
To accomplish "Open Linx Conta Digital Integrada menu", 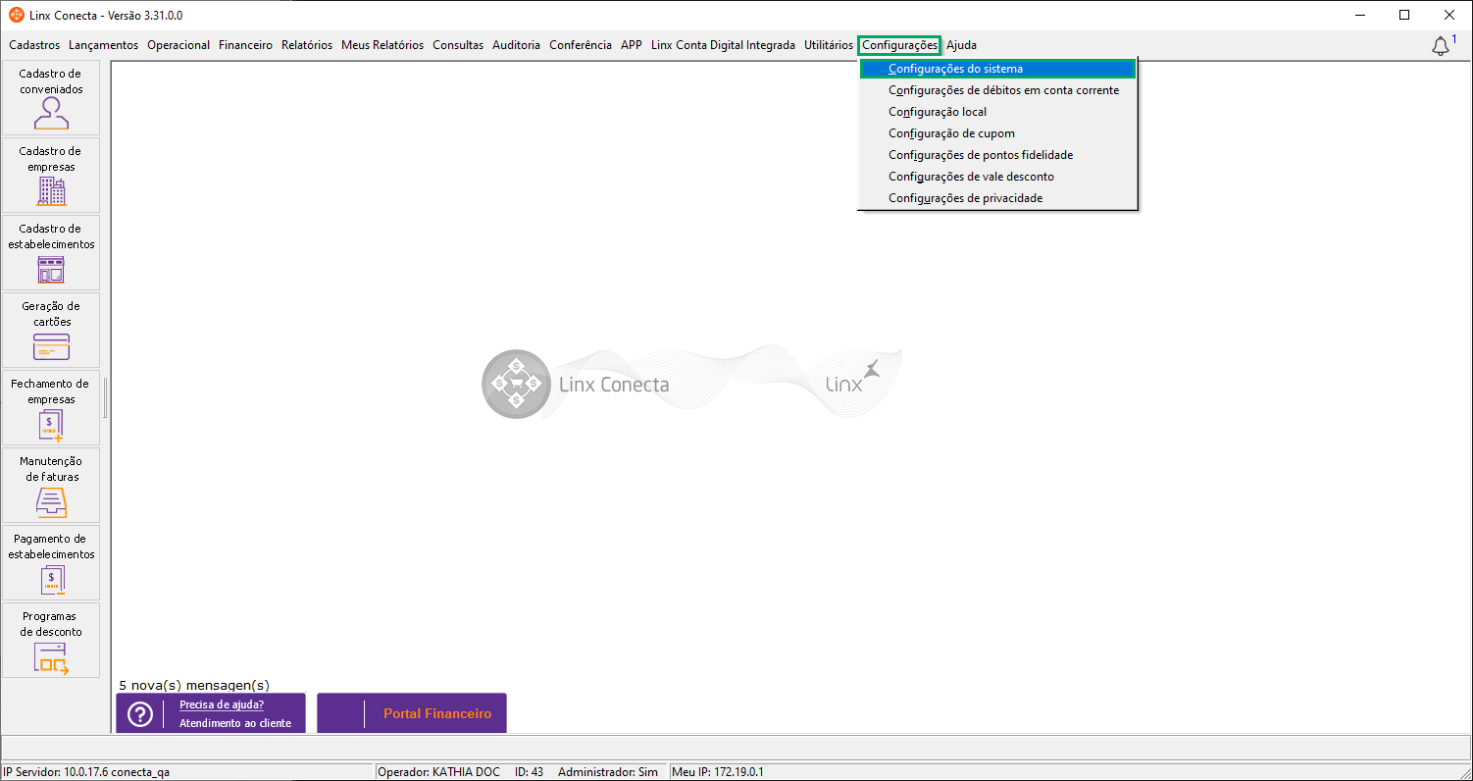I will pos(724,45).
